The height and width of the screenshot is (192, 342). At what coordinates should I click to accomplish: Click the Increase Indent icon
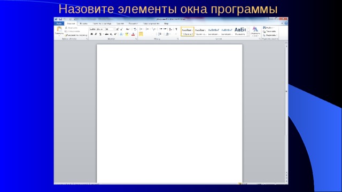tap(165, 29)
